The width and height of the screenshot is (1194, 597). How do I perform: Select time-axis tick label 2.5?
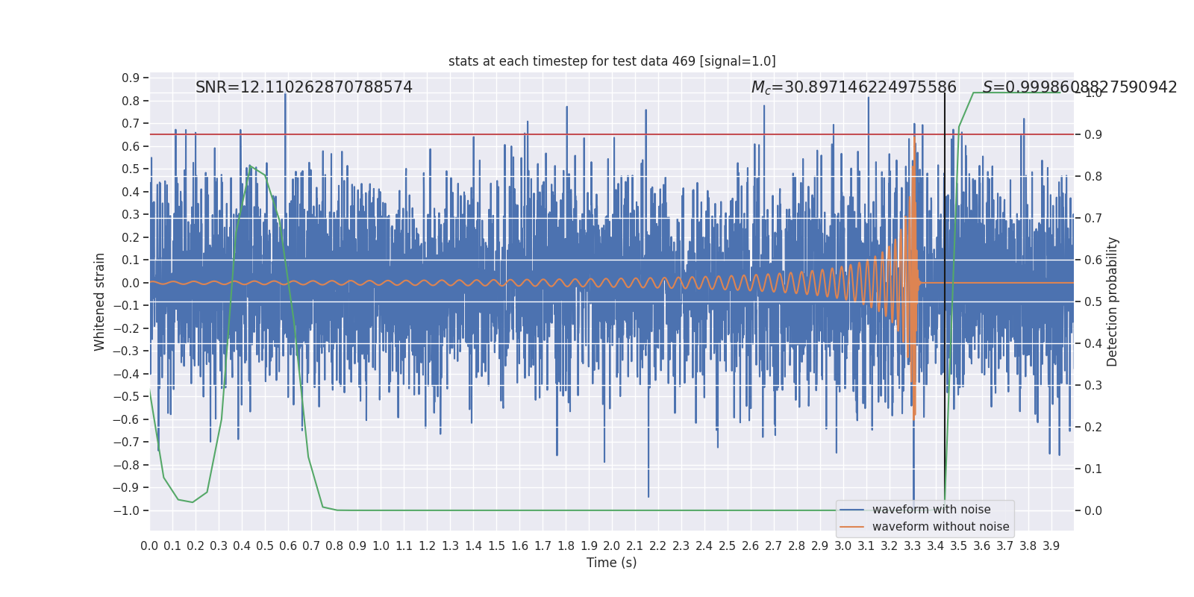tap(728, 546)
